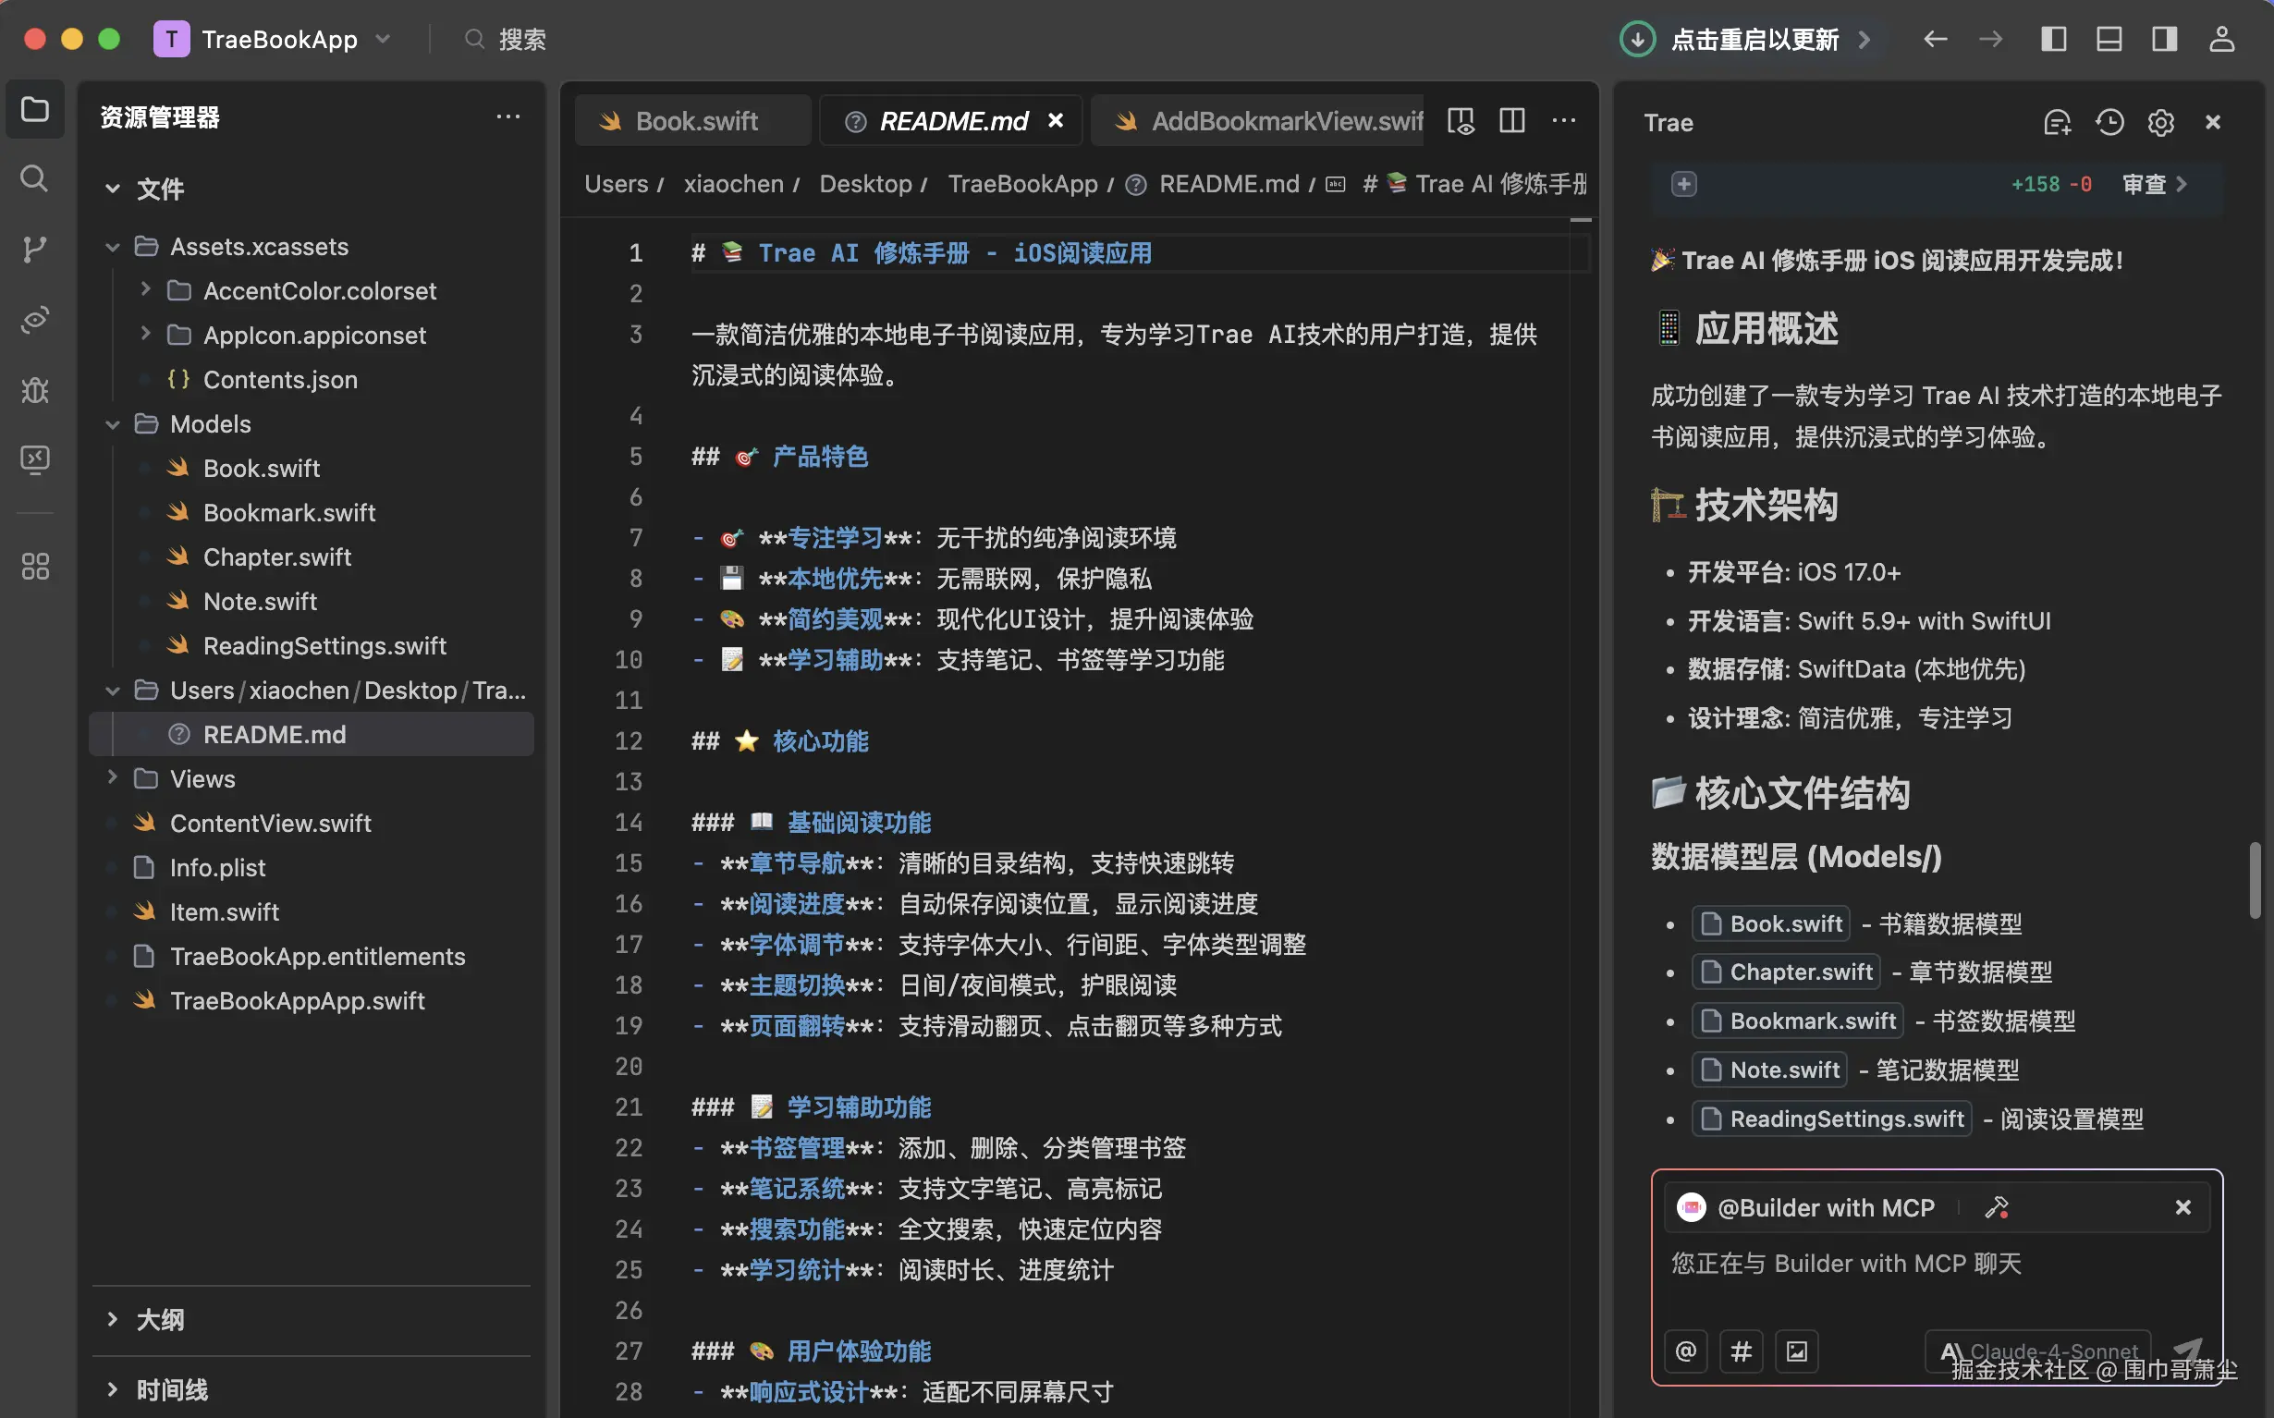This screenshot has width=2274, height=1418.
Task: Click Bookmark.swift file chip in chat
Action: pos(1797,1021)
